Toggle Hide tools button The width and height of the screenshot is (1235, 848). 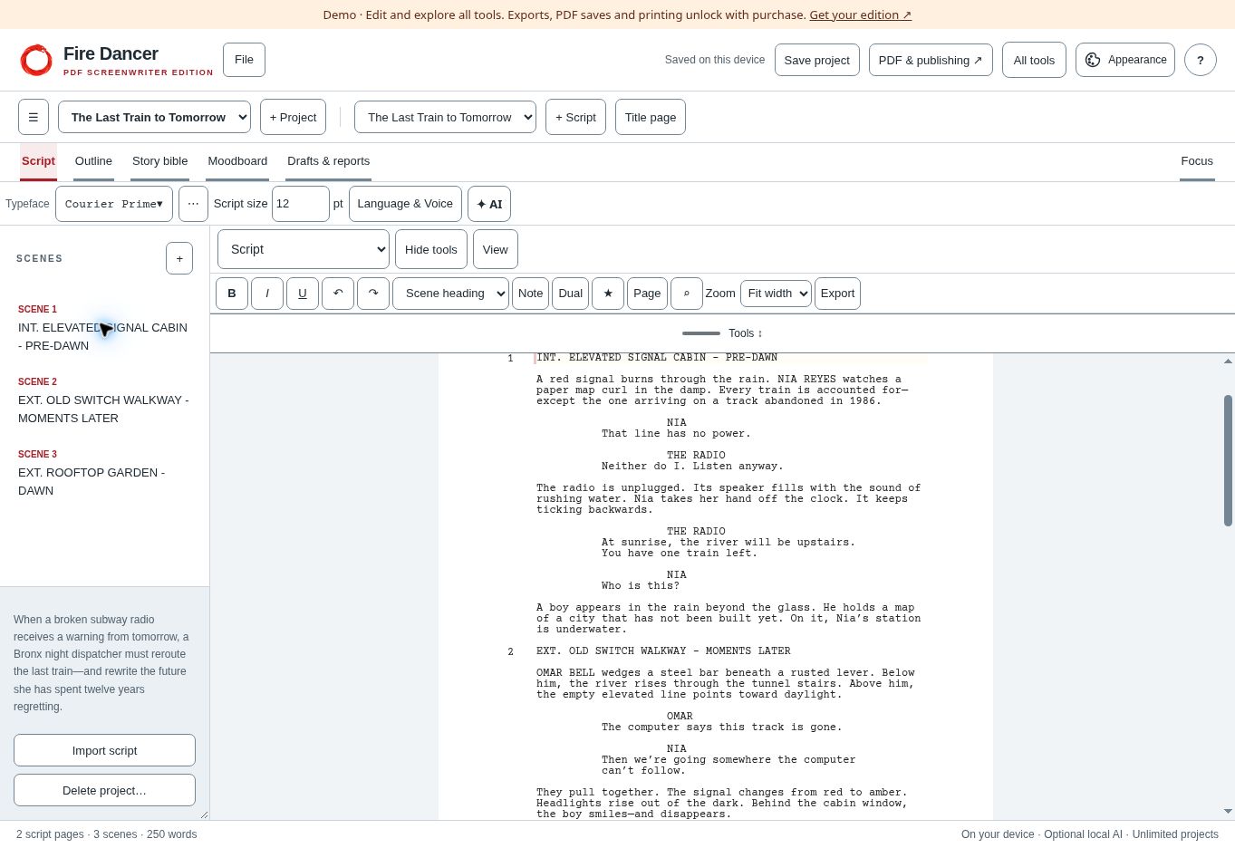(431, 249)
